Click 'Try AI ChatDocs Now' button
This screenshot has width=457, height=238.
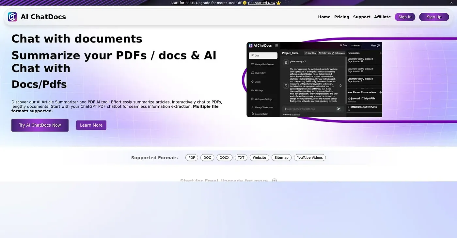40,125
